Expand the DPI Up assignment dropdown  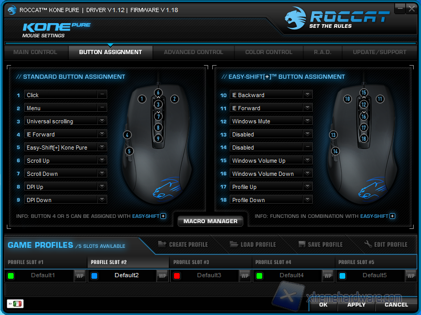[102, 186]
